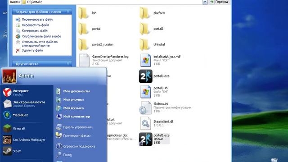Open Мои документы in Start menu

pyautogui.click(x=73, y=91)
